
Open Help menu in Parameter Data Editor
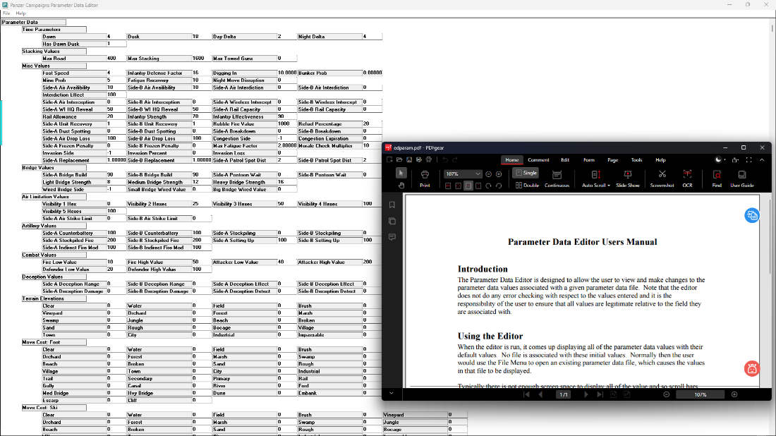coord(20,13)
